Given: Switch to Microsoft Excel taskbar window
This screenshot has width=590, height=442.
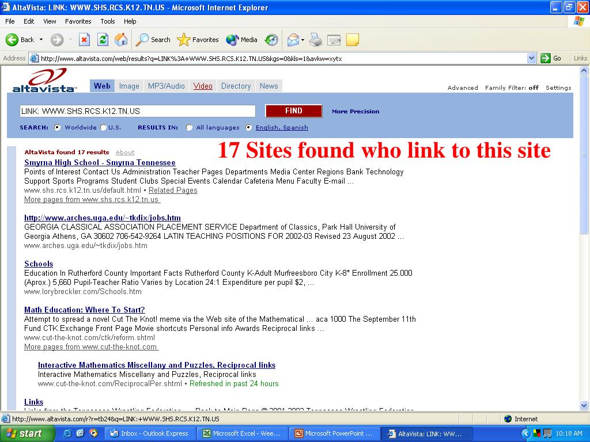Looking at the screenshot, I should [x=241, y=433].
